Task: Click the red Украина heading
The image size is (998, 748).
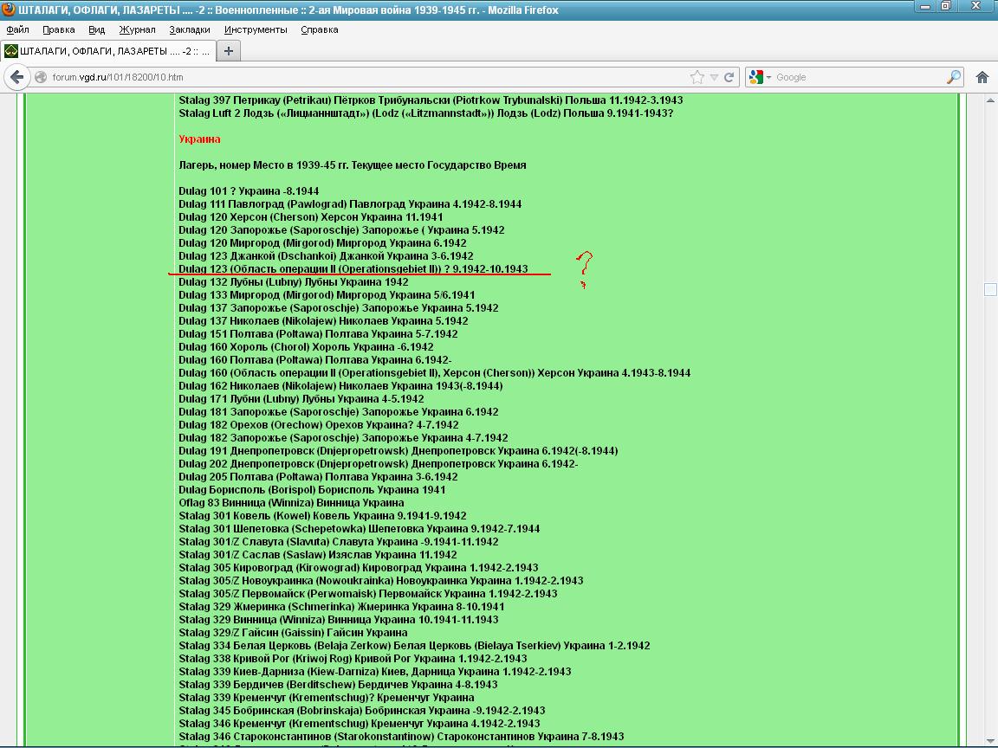Action: pos(199,139)
